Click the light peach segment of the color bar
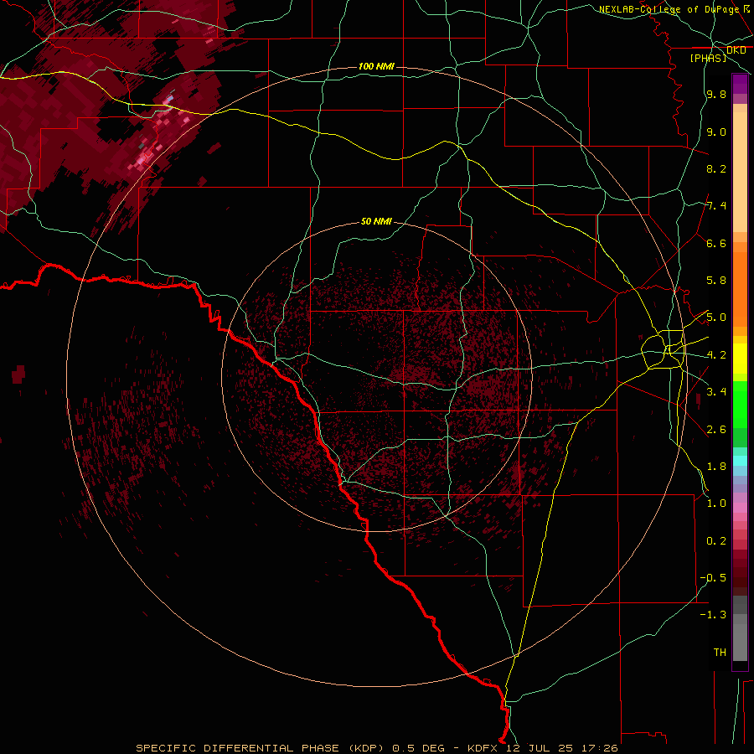754x754 pixels. click(740, 172)
